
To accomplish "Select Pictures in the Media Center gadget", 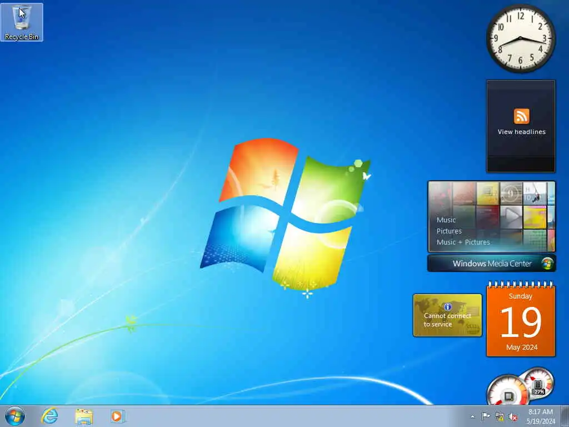I will [x=449, y=231].
